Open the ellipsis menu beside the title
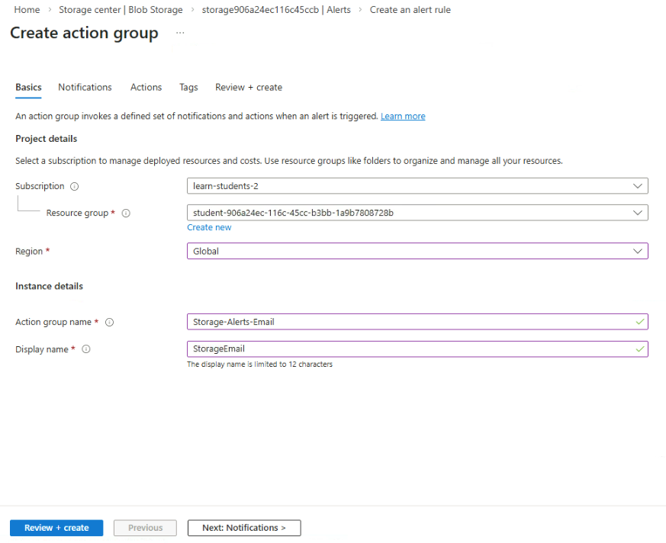This screenshot has width=666, height=543. click(180, 34)
